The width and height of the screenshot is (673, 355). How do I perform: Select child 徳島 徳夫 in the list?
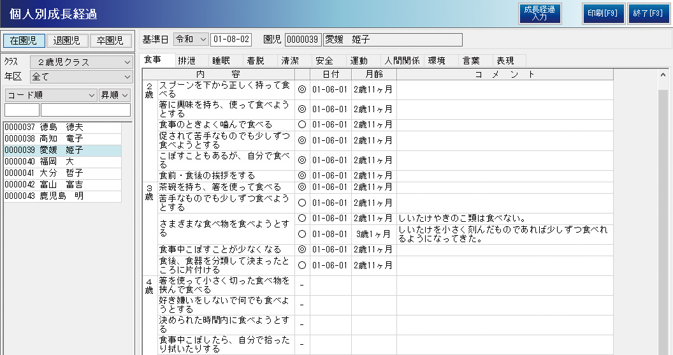coord(62,127)
